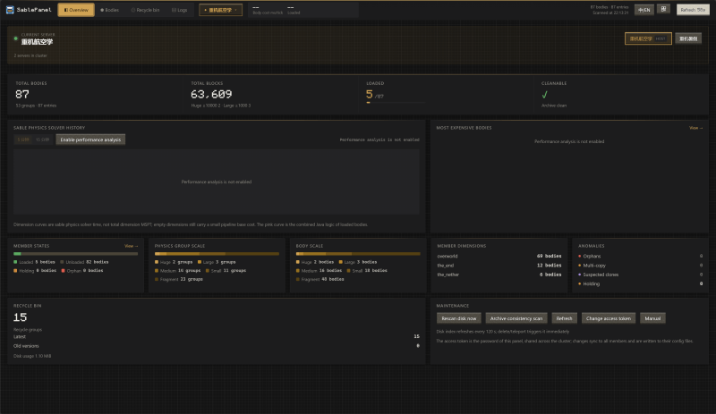The image size is (716, 414).
Task: Click the Unloaded 82 bodies legend
Action: click(84, 262)
